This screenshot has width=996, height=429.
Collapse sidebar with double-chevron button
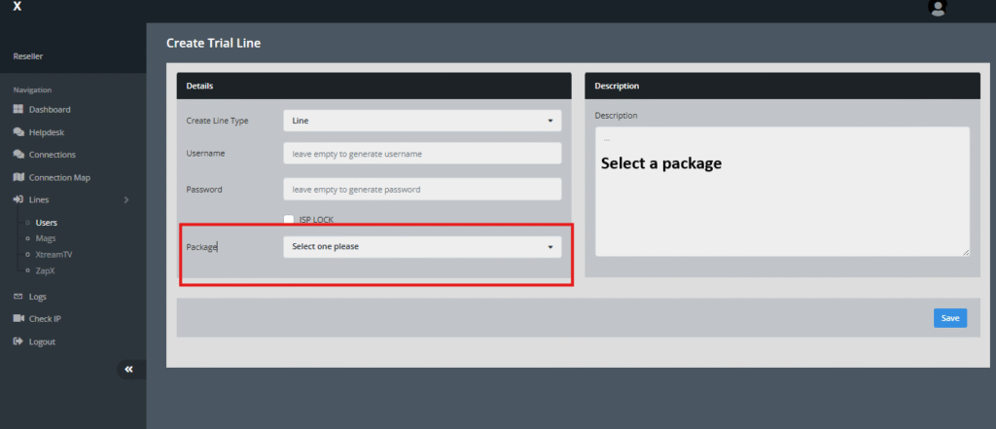128,370
